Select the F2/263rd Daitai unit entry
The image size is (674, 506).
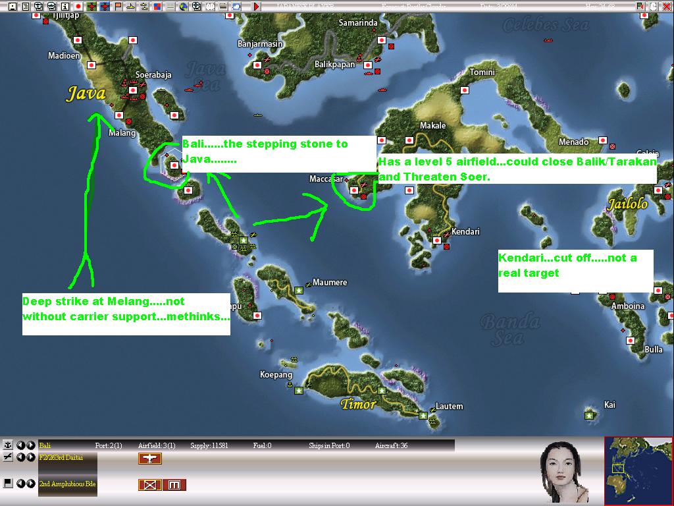pyautogui.click(x=61, y=458)
